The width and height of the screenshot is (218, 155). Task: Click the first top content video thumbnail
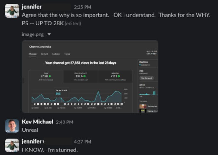142,106
